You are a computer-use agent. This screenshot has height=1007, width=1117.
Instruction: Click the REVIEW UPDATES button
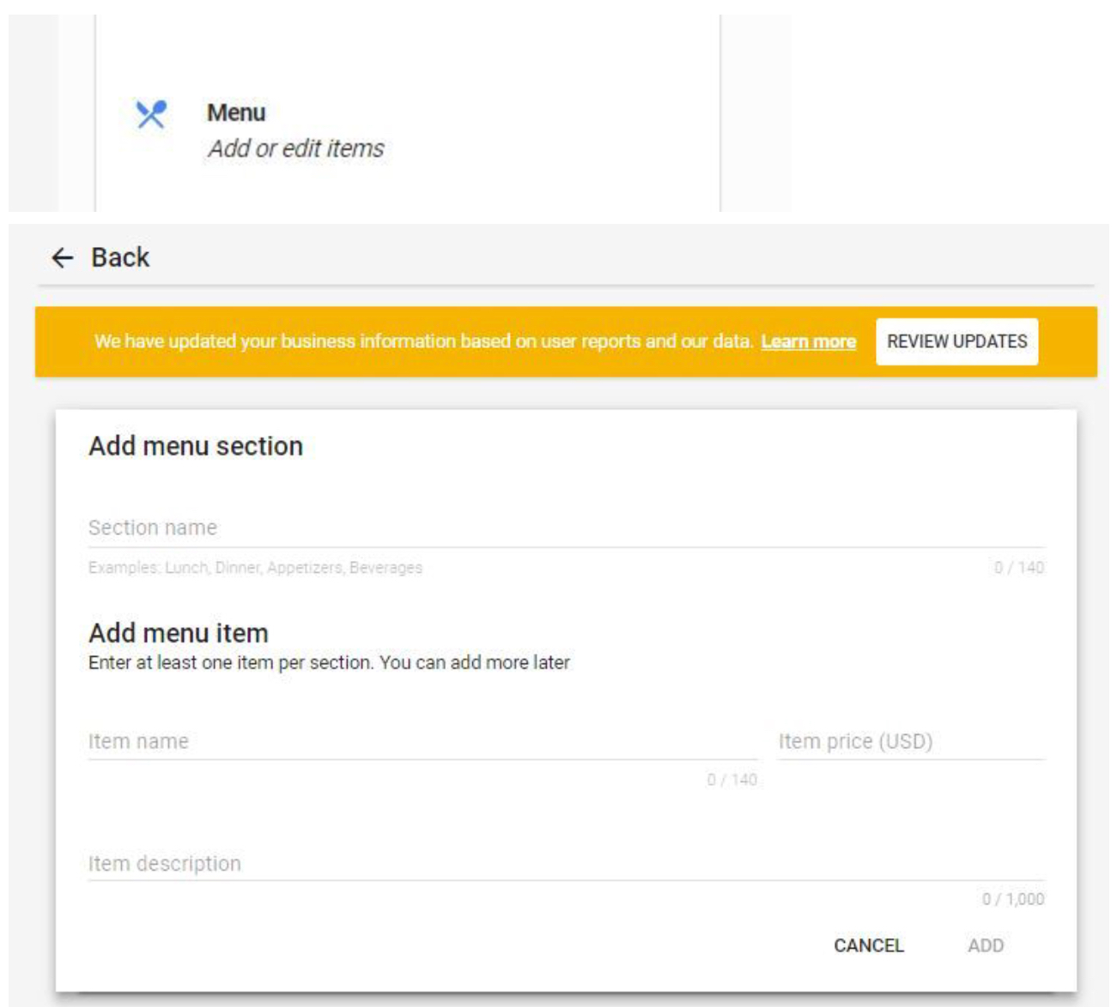956,341
